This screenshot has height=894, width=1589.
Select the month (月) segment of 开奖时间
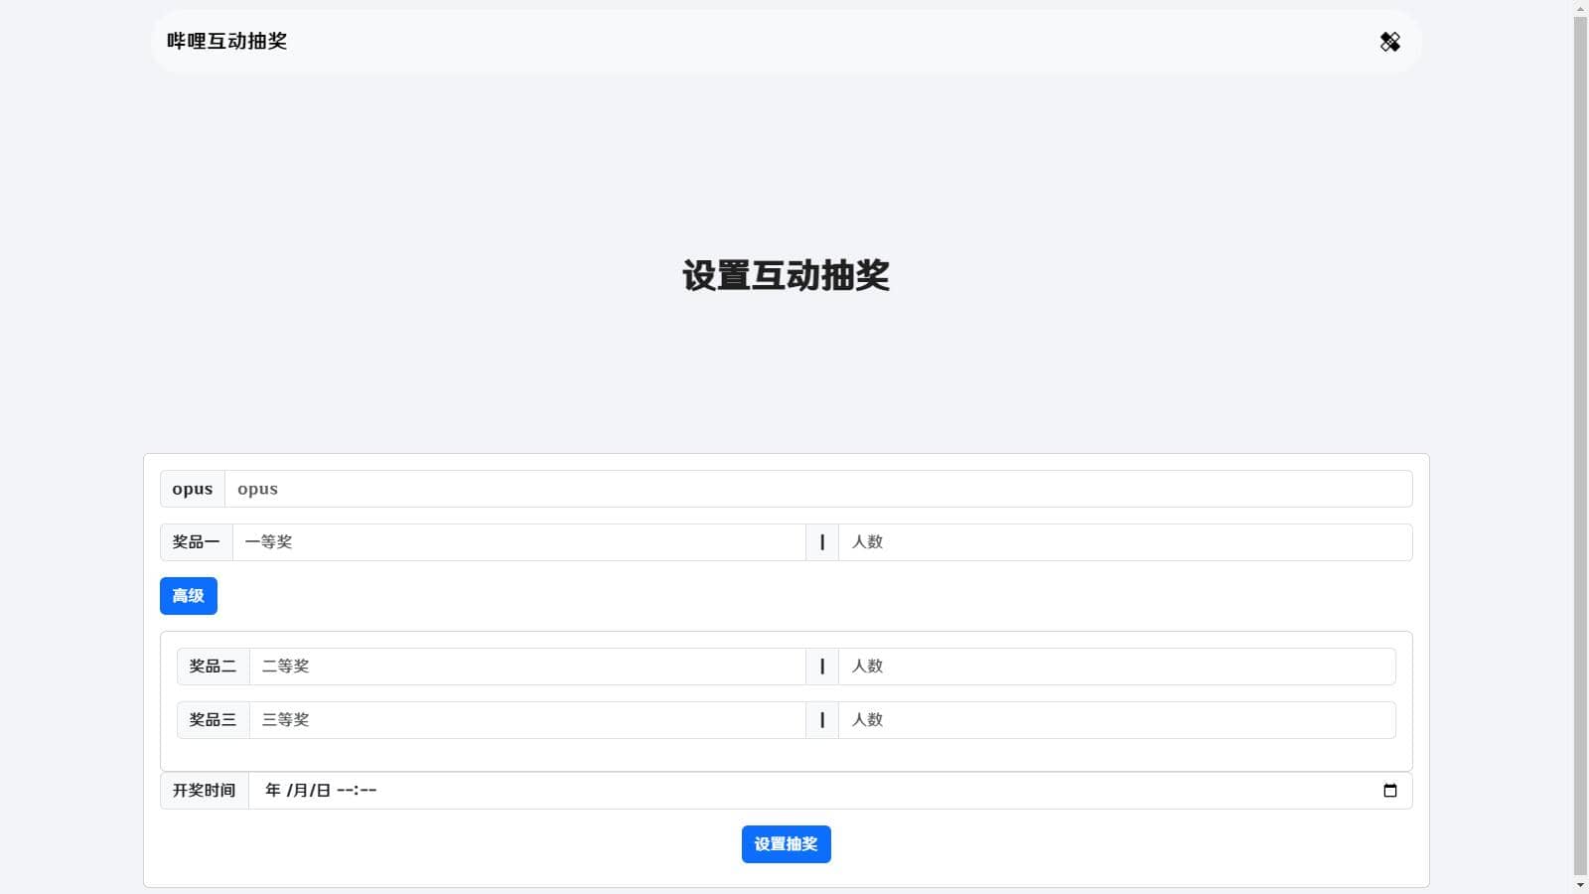(x=300, y=791)
